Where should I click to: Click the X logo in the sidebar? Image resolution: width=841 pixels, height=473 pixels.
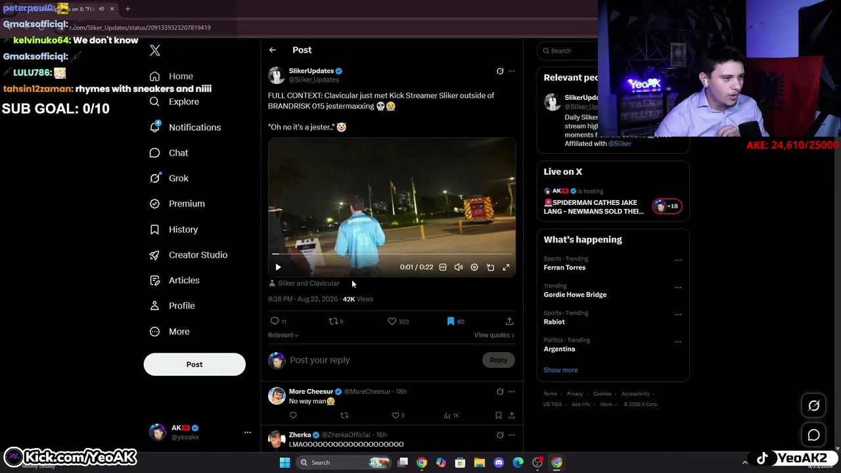click(x=155, y=51)
